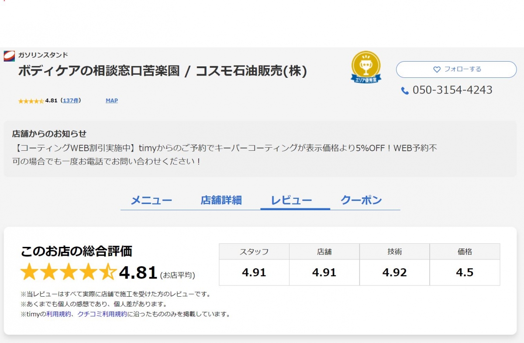The height and width of the screenshot is (343, 524).
Task: Click the スタッフ rating column header
Action: point(254,252)
